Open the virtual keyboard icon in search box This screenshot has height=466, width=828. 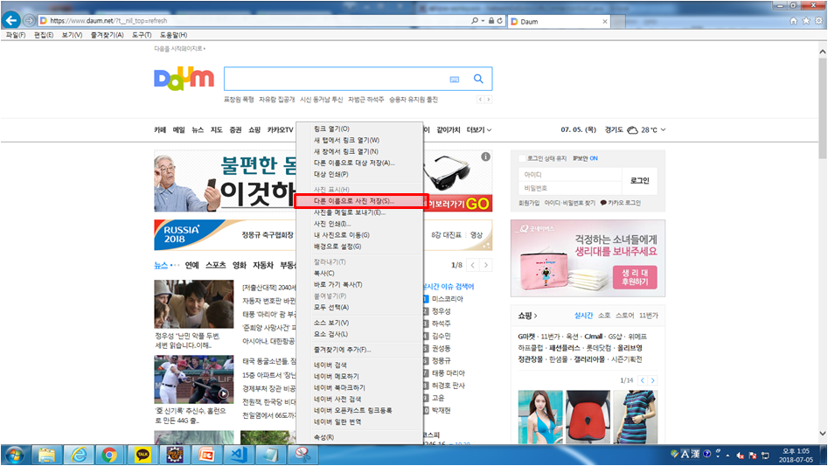coord(454,80)
